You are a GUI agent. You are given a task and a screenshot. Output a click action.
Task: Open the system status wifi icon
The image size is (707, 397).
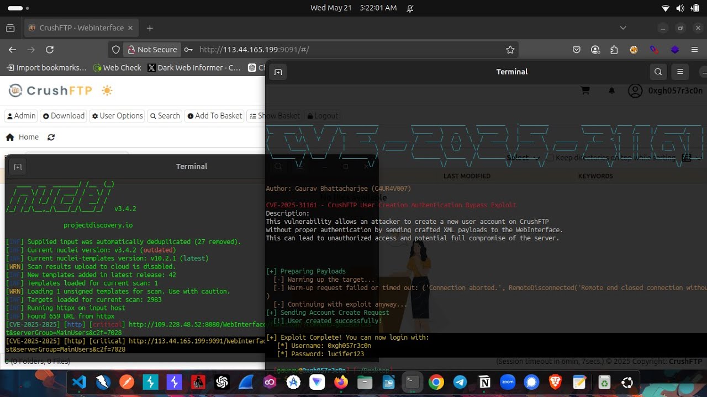(x=666, y=8)
